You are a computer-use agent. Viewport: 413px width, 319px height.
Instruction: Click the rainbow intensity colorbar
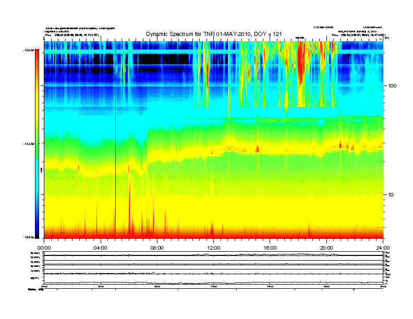(x=37, y=143)
